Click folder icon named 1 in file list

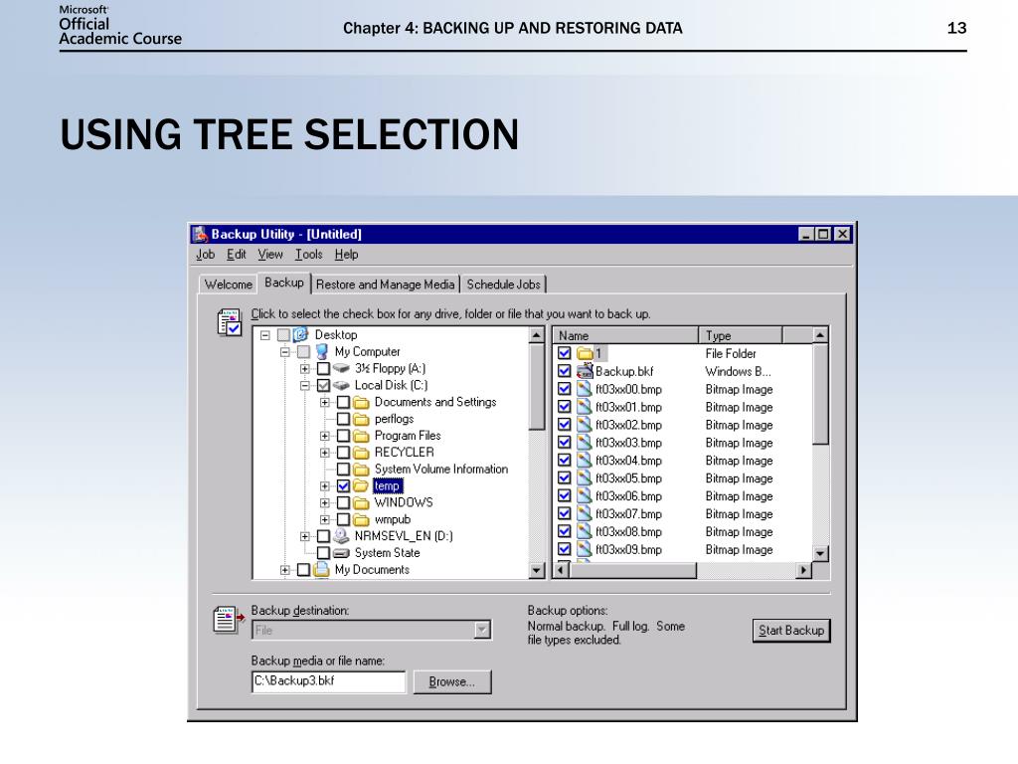(x=585, y=353)
